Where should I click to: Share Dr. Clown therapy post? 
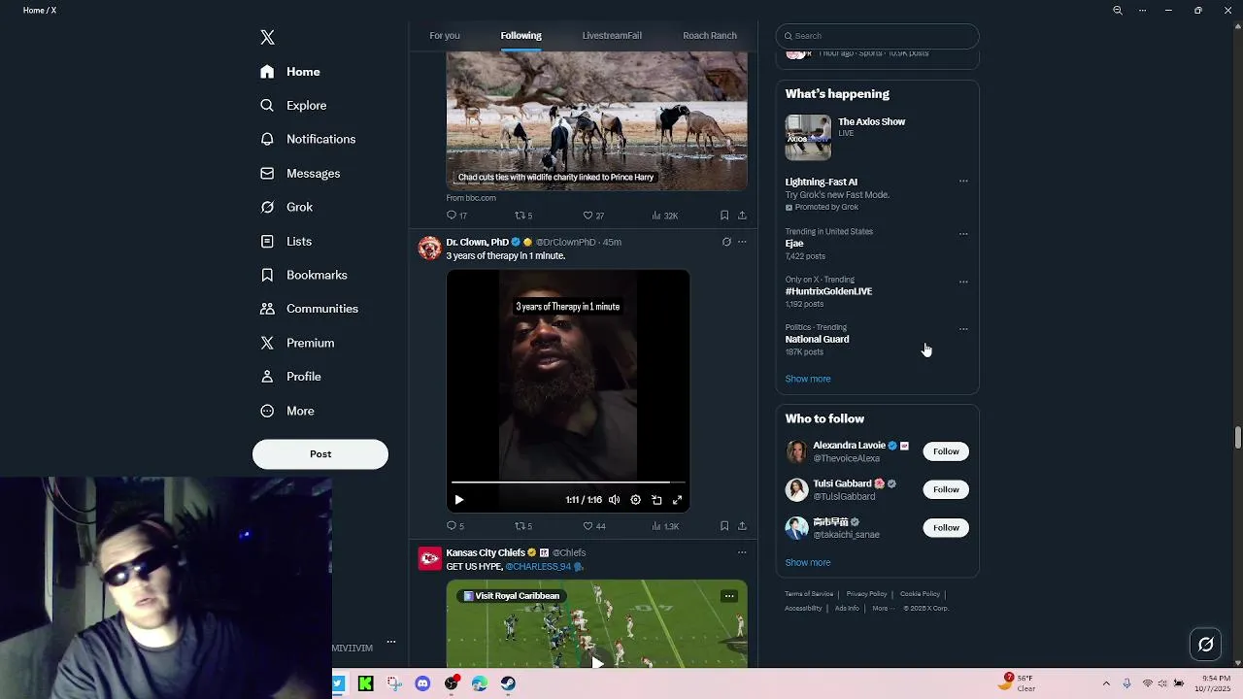click(742, 526)
